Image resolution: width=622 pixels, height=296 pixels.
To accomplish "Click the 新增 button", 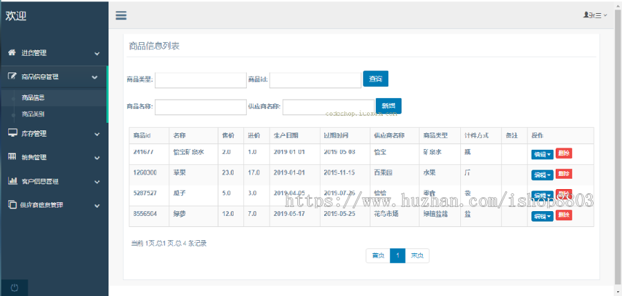I will tap(388, 106).
